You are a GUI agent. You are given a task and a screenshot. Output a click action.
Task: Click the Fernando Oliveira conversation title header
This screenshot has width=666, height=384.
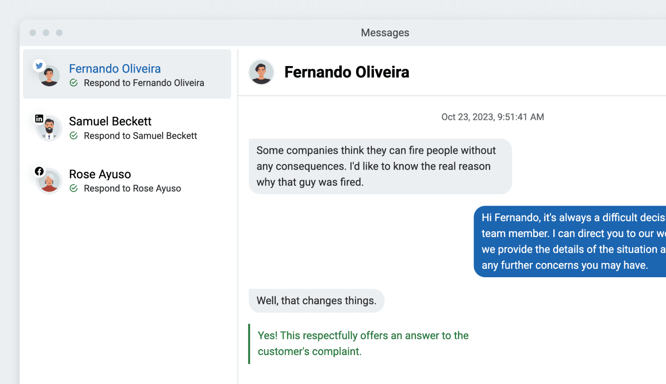tap(347, 72)
